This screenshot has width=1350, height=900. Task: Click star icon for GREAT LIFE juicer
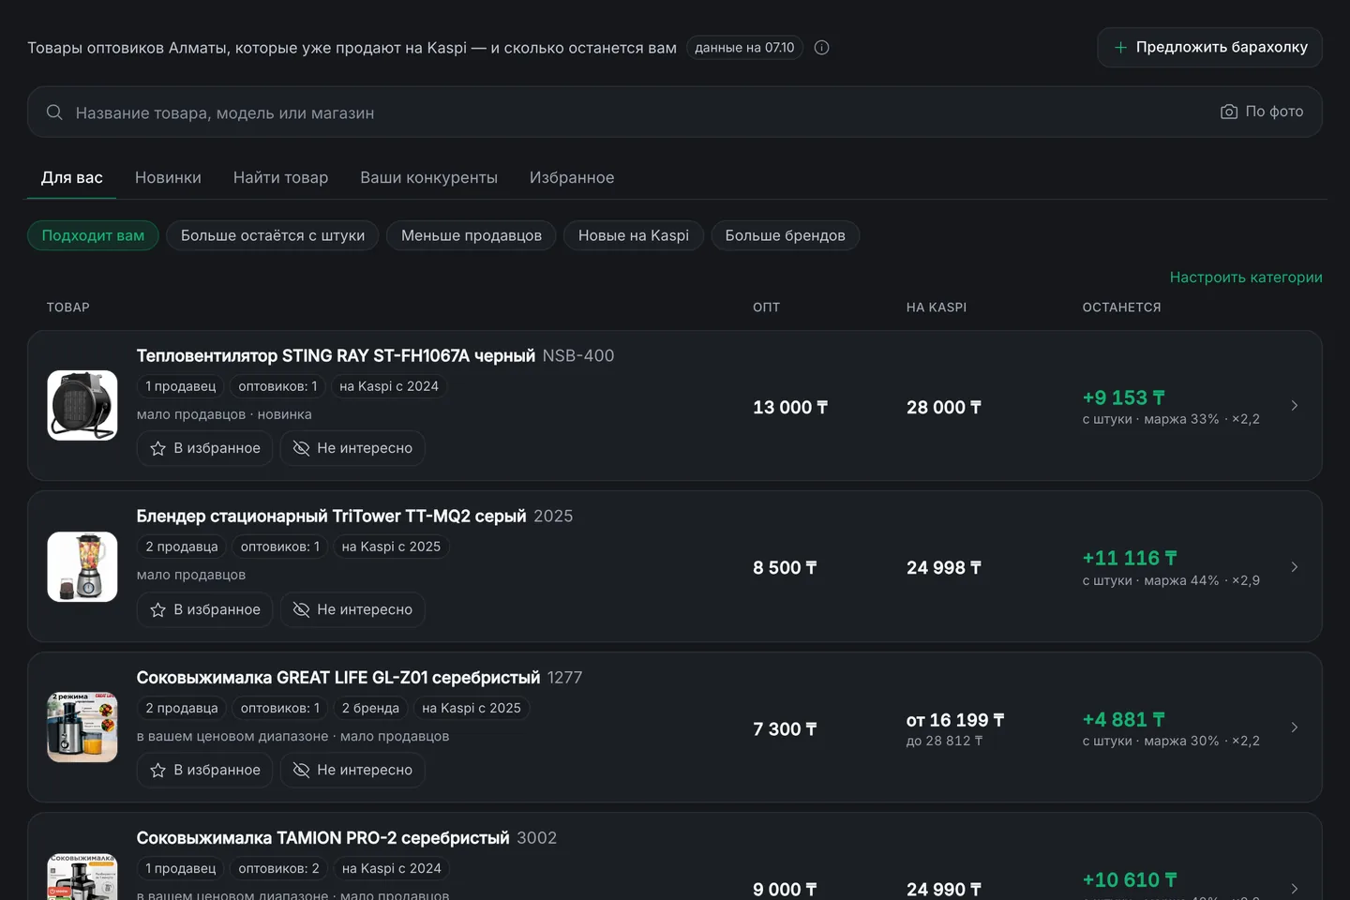click(x=157, y=771)
